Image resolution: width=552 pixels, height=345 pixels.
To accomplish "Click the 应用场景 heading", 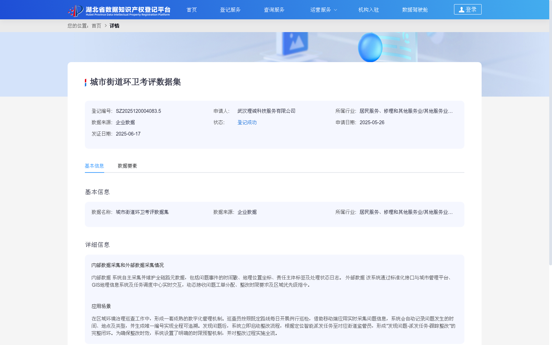I will pyautogui.click(x=101, y=306).
